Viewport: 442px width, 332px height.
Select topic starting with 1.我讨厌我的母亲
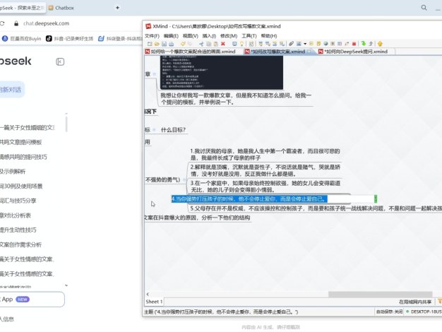pos(265,154)
